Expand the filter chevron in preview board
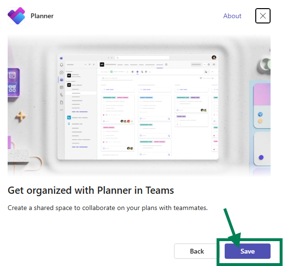The image size is (283, 266). [212, 78]
